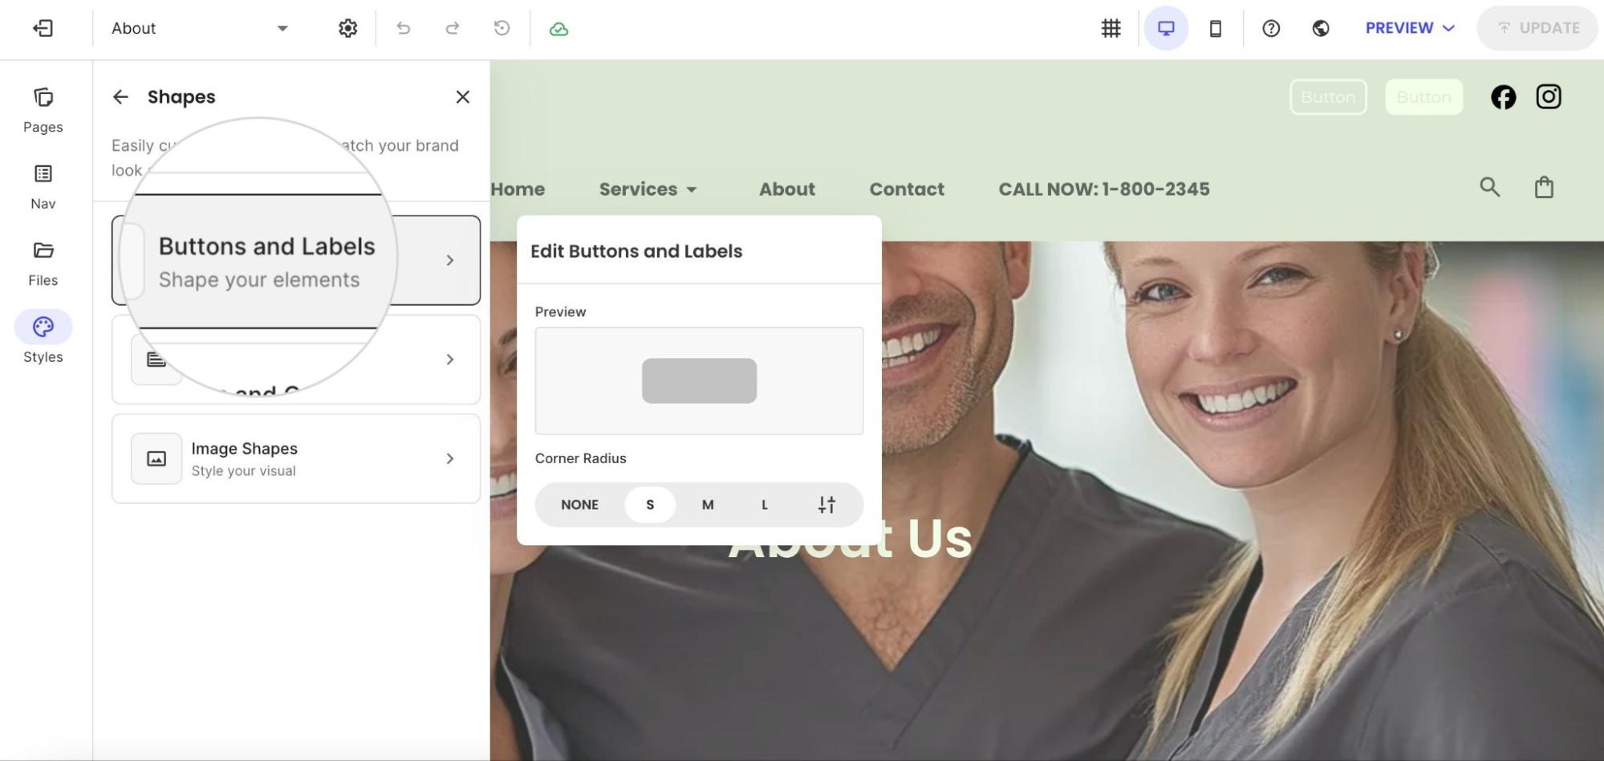The width and height of the screenshot is (1604, 761).
Task: Undo the last change
Action: point(404,28)
